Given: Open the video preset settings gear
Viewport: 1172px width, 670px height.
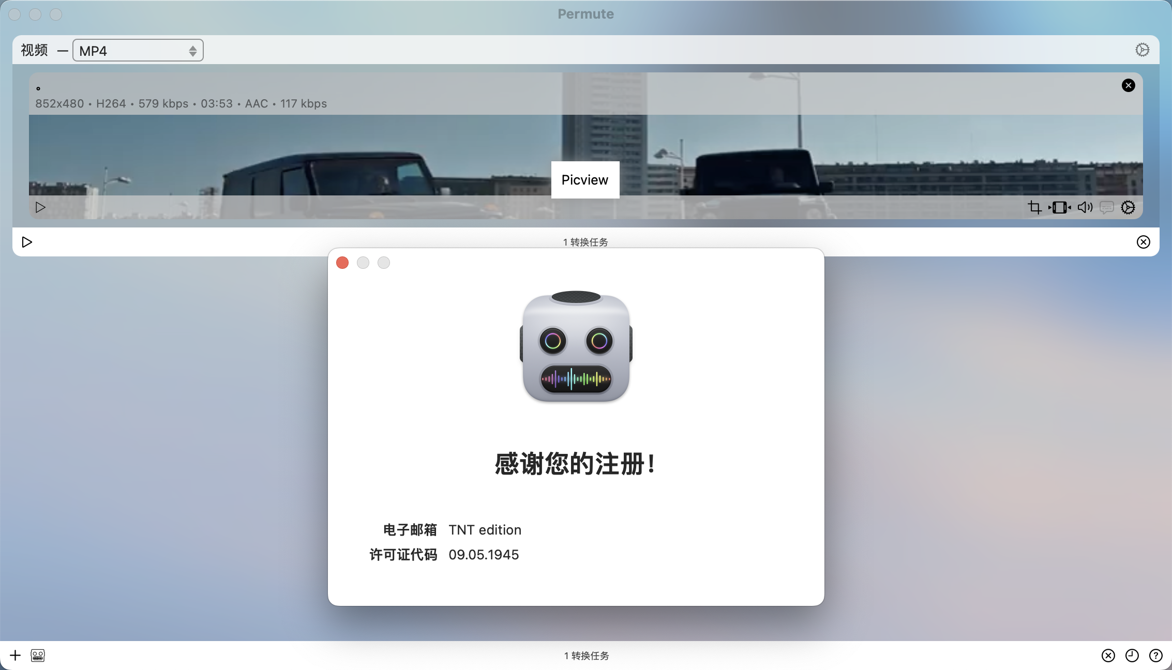Looking at the screenshot, I should [1143, 50].
